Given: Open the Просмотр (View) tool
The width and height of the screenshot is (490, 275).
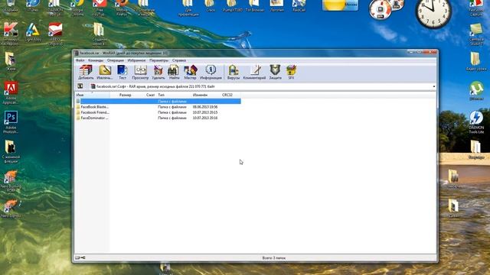Looking at the screenshot, I should coord(140,73).
